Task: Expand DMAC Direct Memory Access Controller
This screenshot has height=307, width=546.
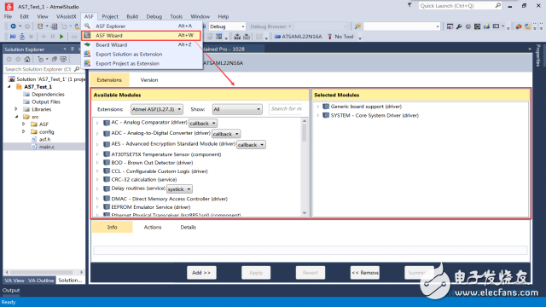Action: [98, 199]
